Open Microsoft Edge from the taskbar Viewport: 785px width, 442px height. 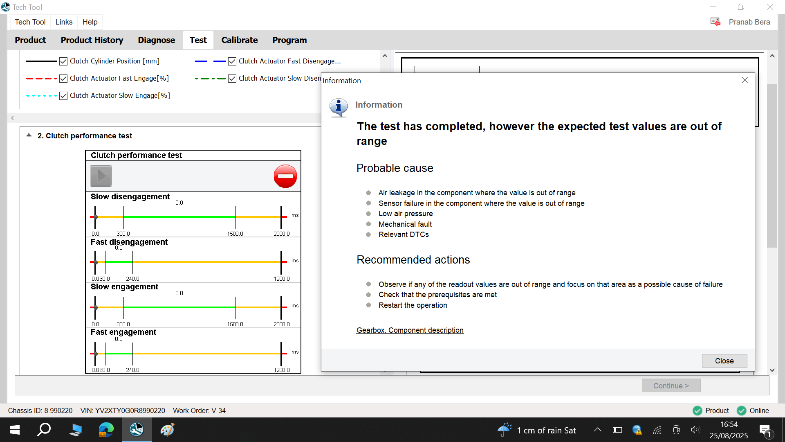tap(106, 430)
